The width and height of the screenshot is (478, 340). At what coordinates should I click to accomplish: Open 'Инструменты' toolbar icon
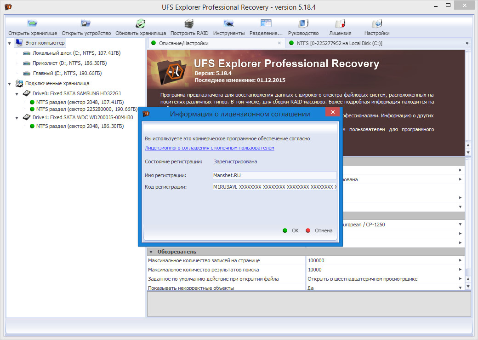(228, 23)
